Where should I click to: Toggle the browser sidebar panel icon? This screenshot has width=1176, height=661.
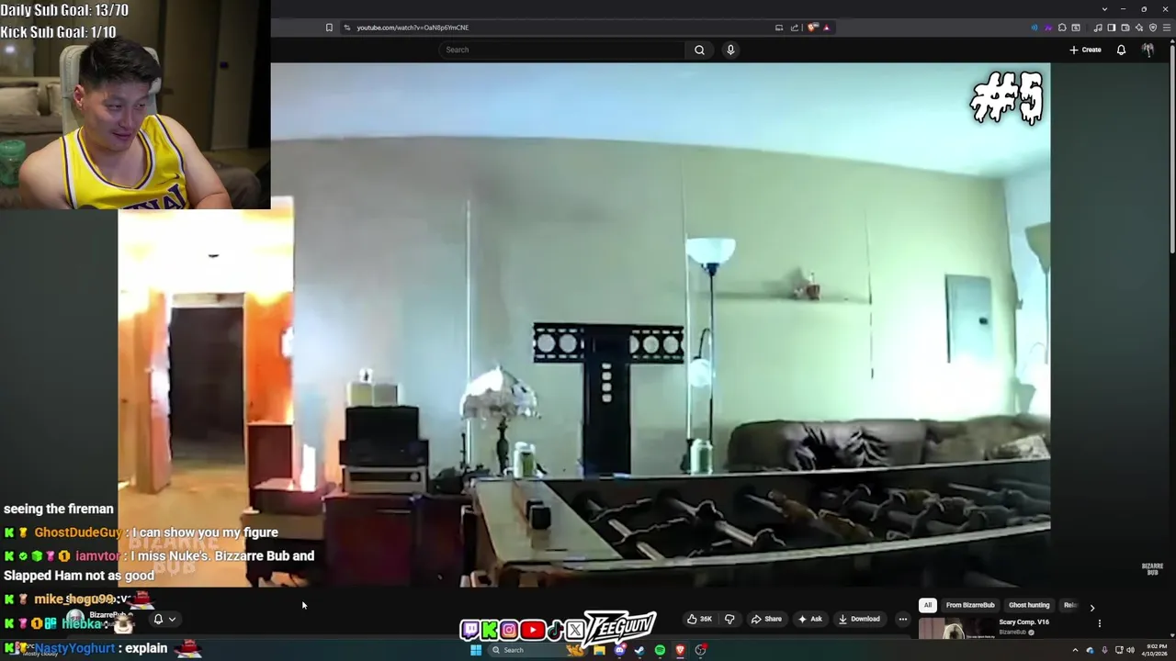[x=1112, y=28]
